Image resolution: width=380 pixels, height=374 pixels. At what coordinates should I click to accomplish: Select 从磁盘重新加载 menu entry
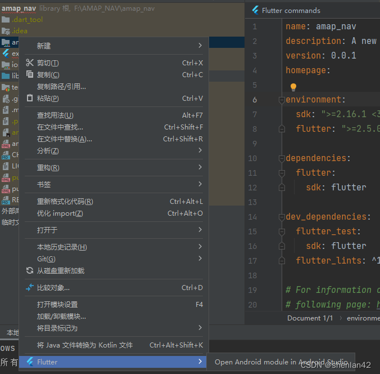tap(114, 270)
